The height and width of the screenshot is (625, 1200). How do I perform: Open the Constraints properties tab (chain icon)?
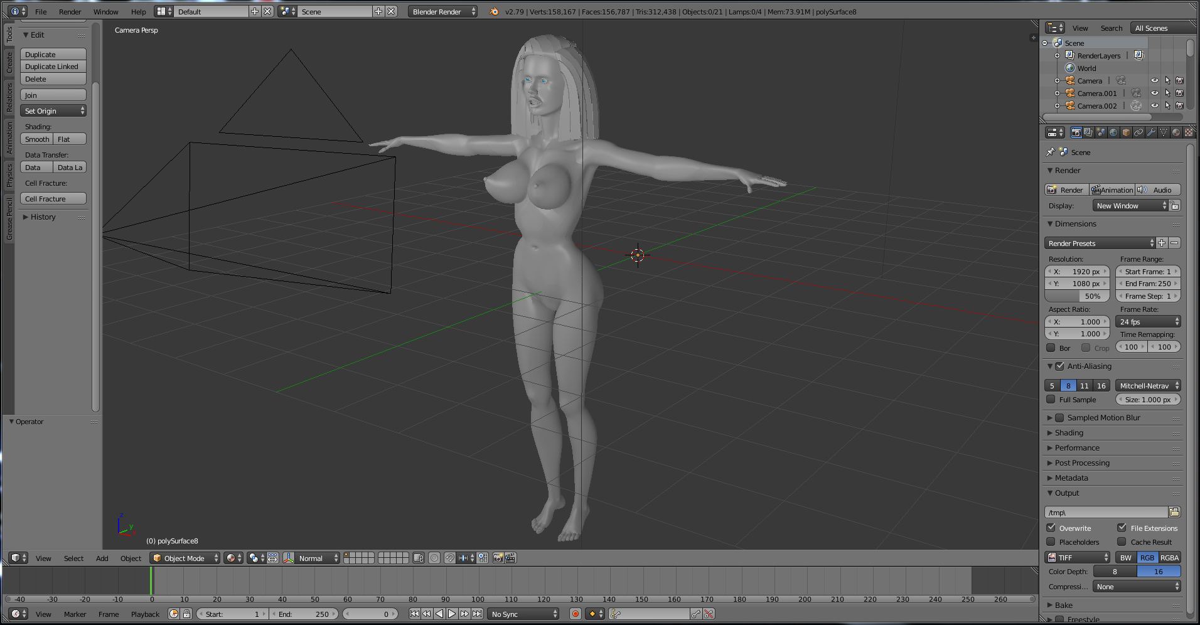pos(1138,132)
